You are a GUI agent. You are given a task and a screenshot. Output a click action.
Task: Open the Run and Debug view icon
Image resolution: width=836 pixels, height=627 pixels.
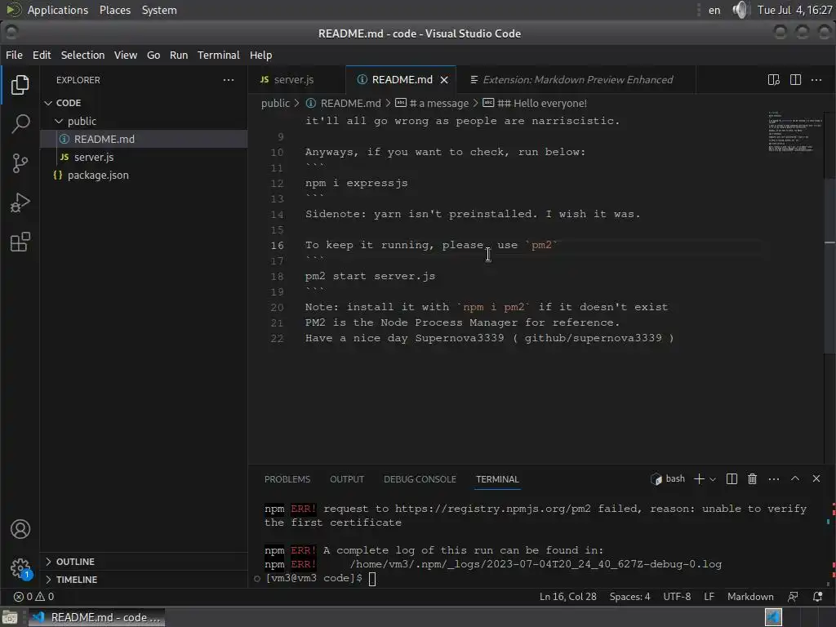point(20,202)
